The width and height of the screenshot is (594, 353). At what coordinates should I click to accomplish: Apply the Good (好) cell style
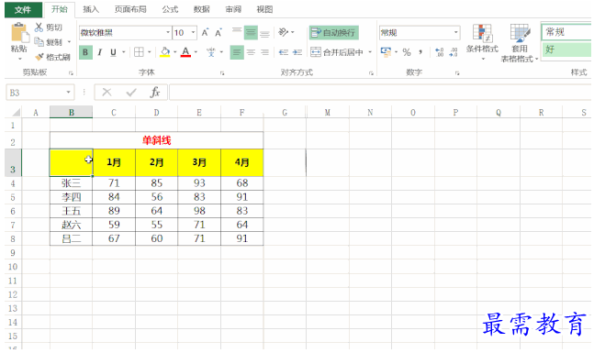coord(566,50)
